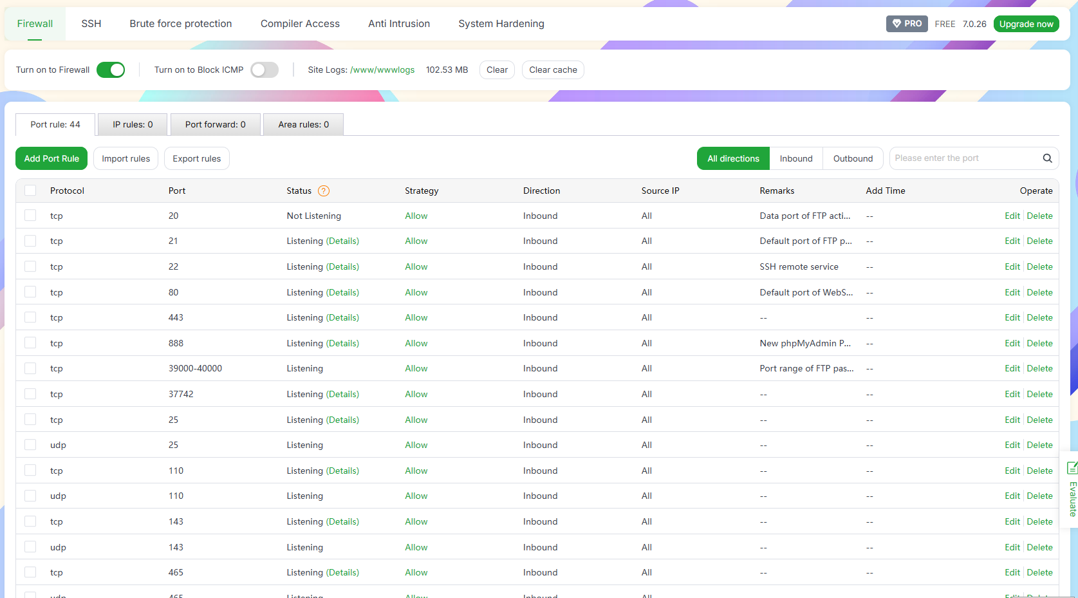Enable the Block ICMP toggle
This screenshot has height=598, width=1078.
pos(264,70)
